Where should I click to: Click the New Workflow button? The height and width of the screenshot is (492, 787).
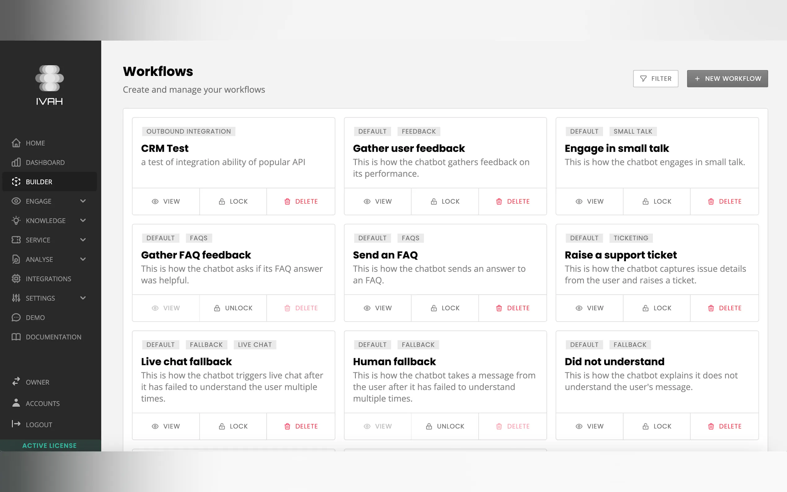coord(727,78)
